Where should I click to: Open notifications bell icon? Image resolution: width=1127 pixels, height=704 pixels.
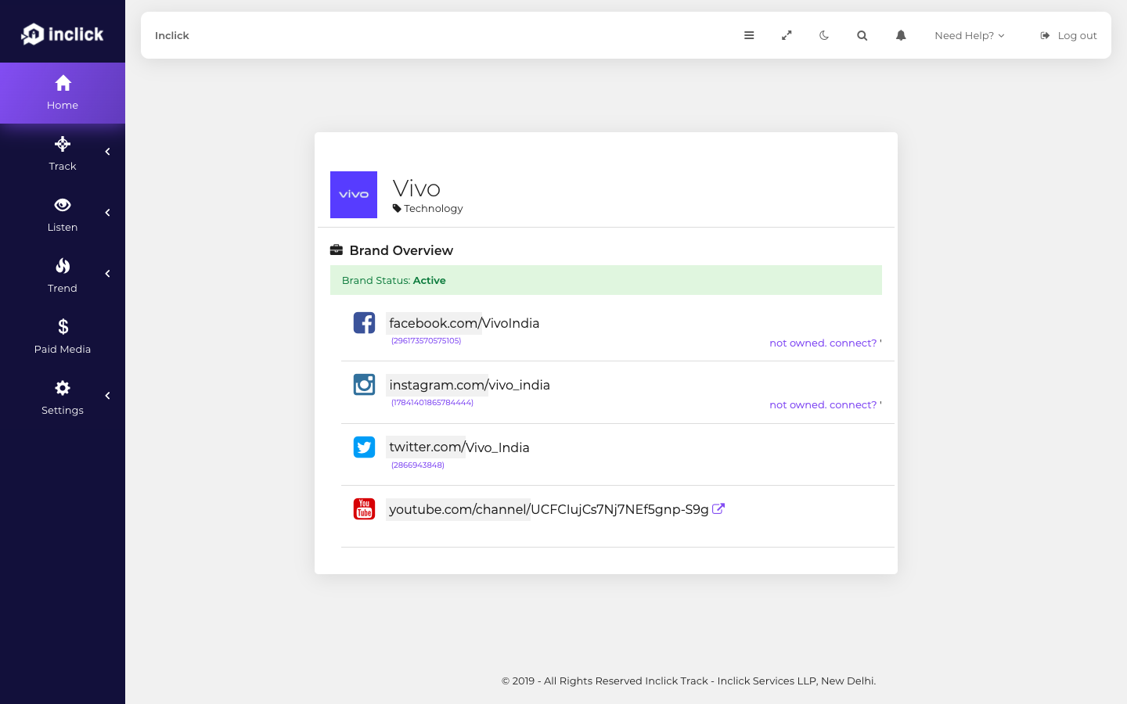point(901,35)
